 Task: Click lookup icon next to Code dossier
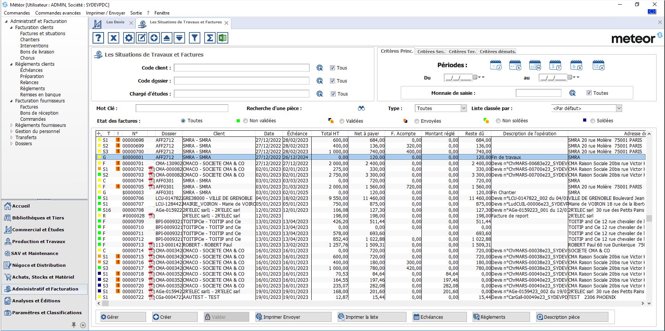coord(320,81)
